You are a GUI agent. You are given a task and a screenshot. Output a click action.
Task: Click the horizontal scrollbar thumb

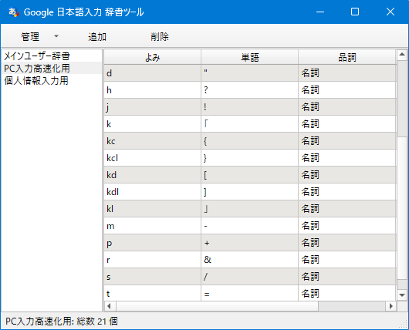pyautogui.click(x=217, y=306)
